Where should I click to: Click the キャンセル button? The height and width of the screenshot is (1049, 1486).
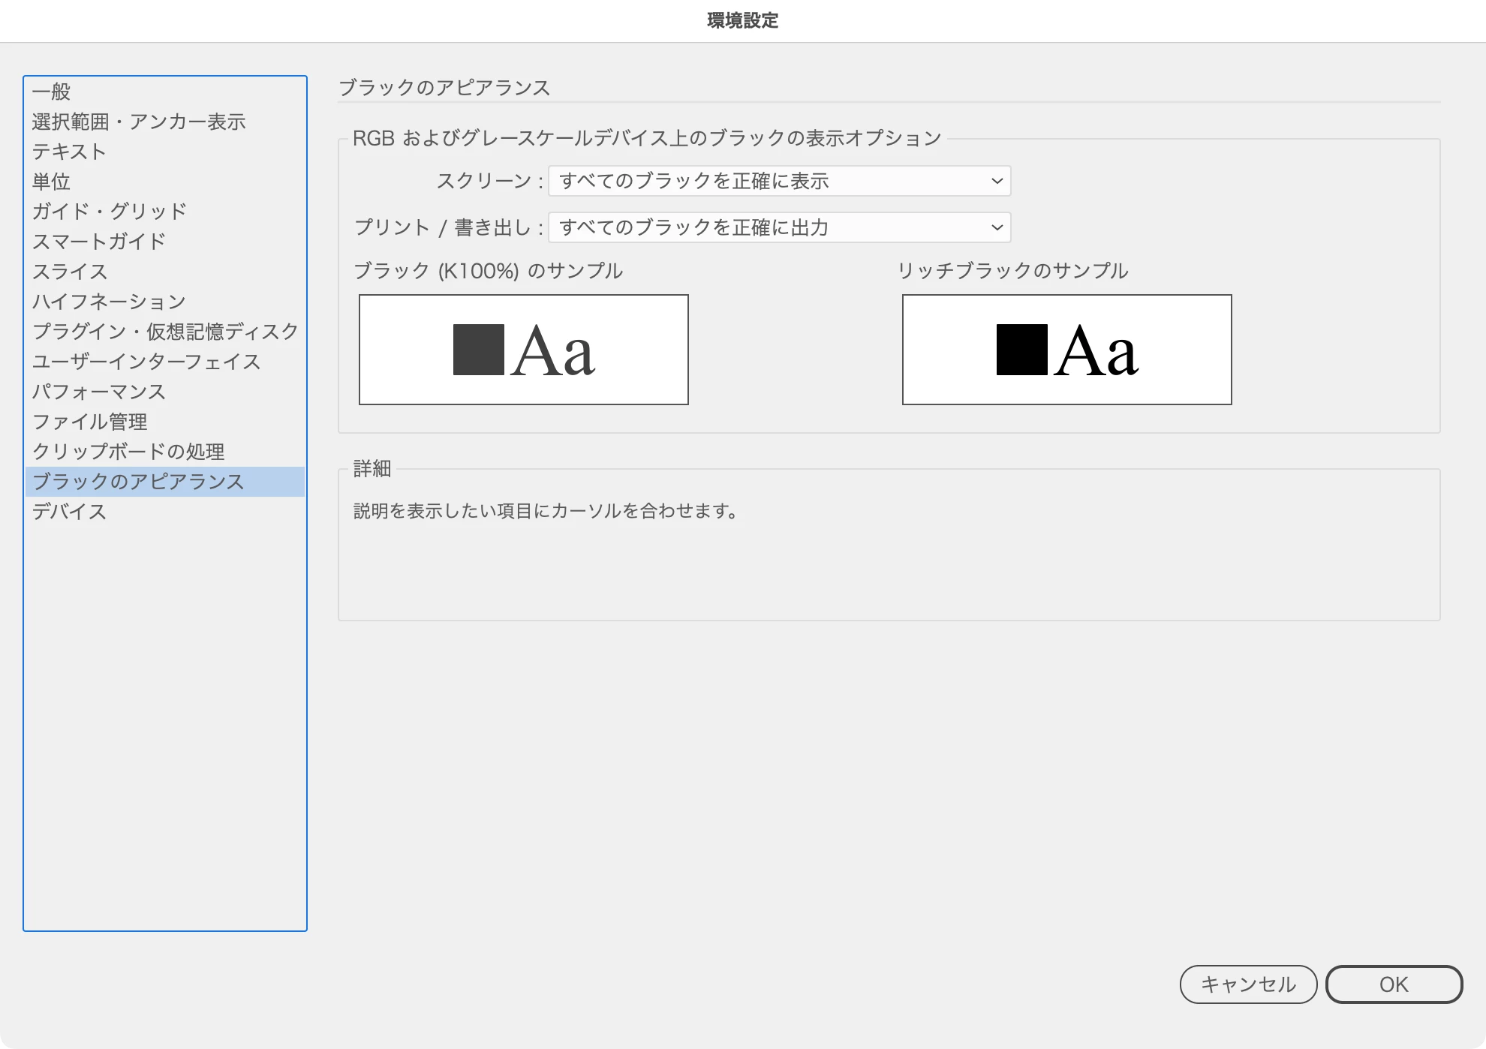tap(1248, 984)
